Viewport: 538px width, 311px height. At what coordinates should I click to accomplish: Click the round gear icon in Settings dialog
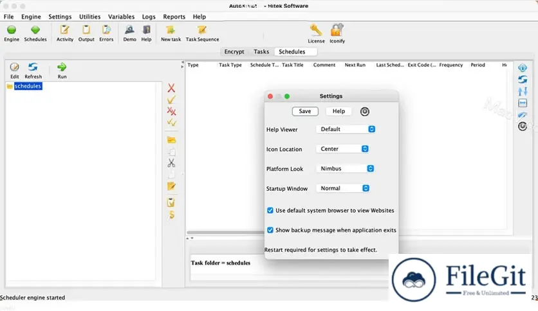click(x=365, y=111)
